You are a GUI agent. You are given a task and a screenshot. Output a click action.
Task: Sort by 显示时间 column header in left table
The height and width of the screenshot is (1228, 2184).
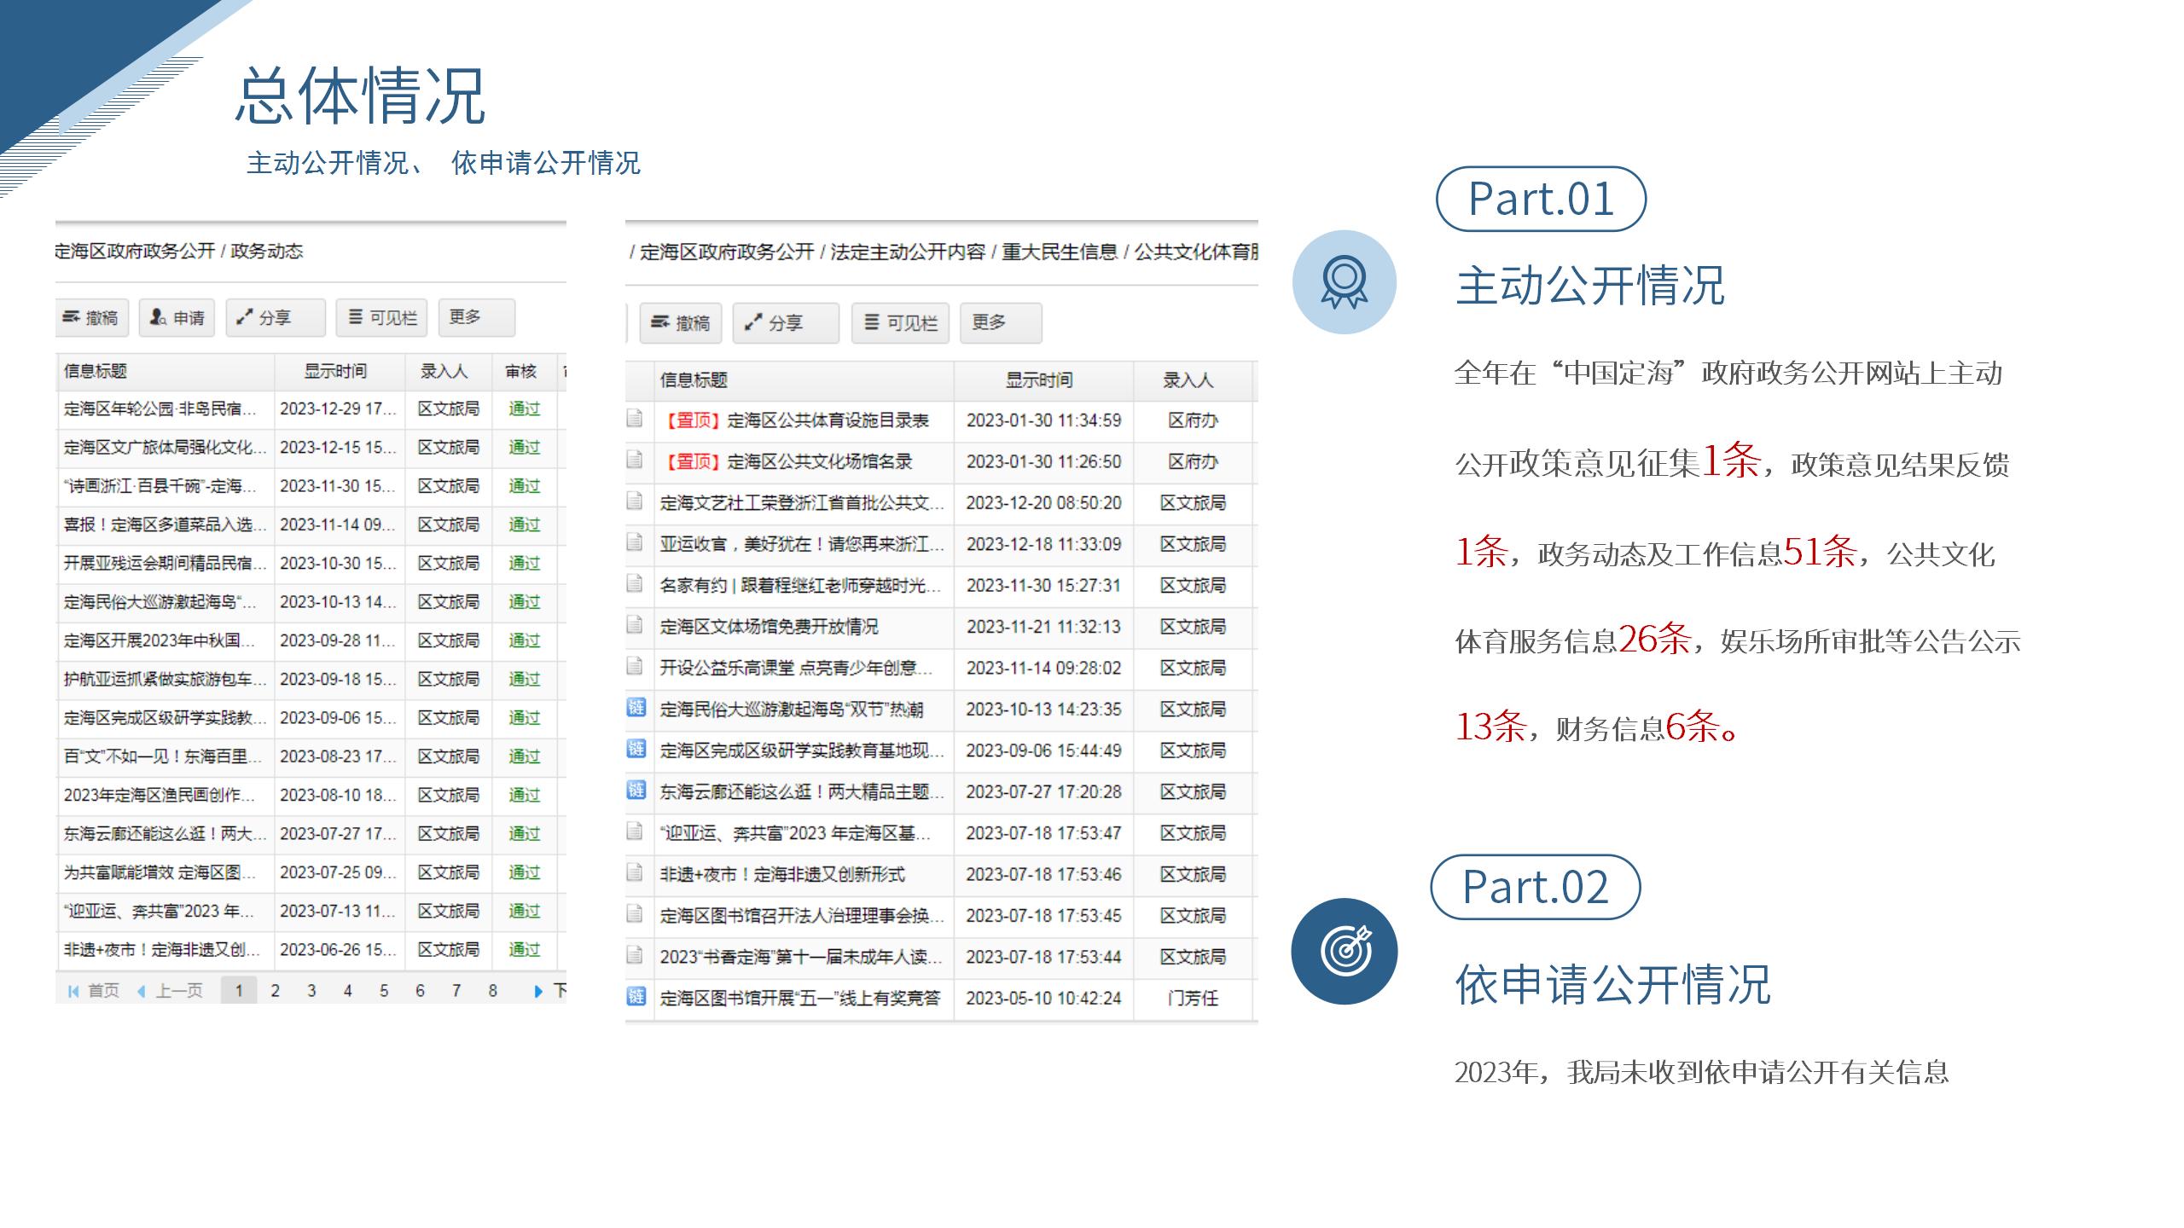335,371
